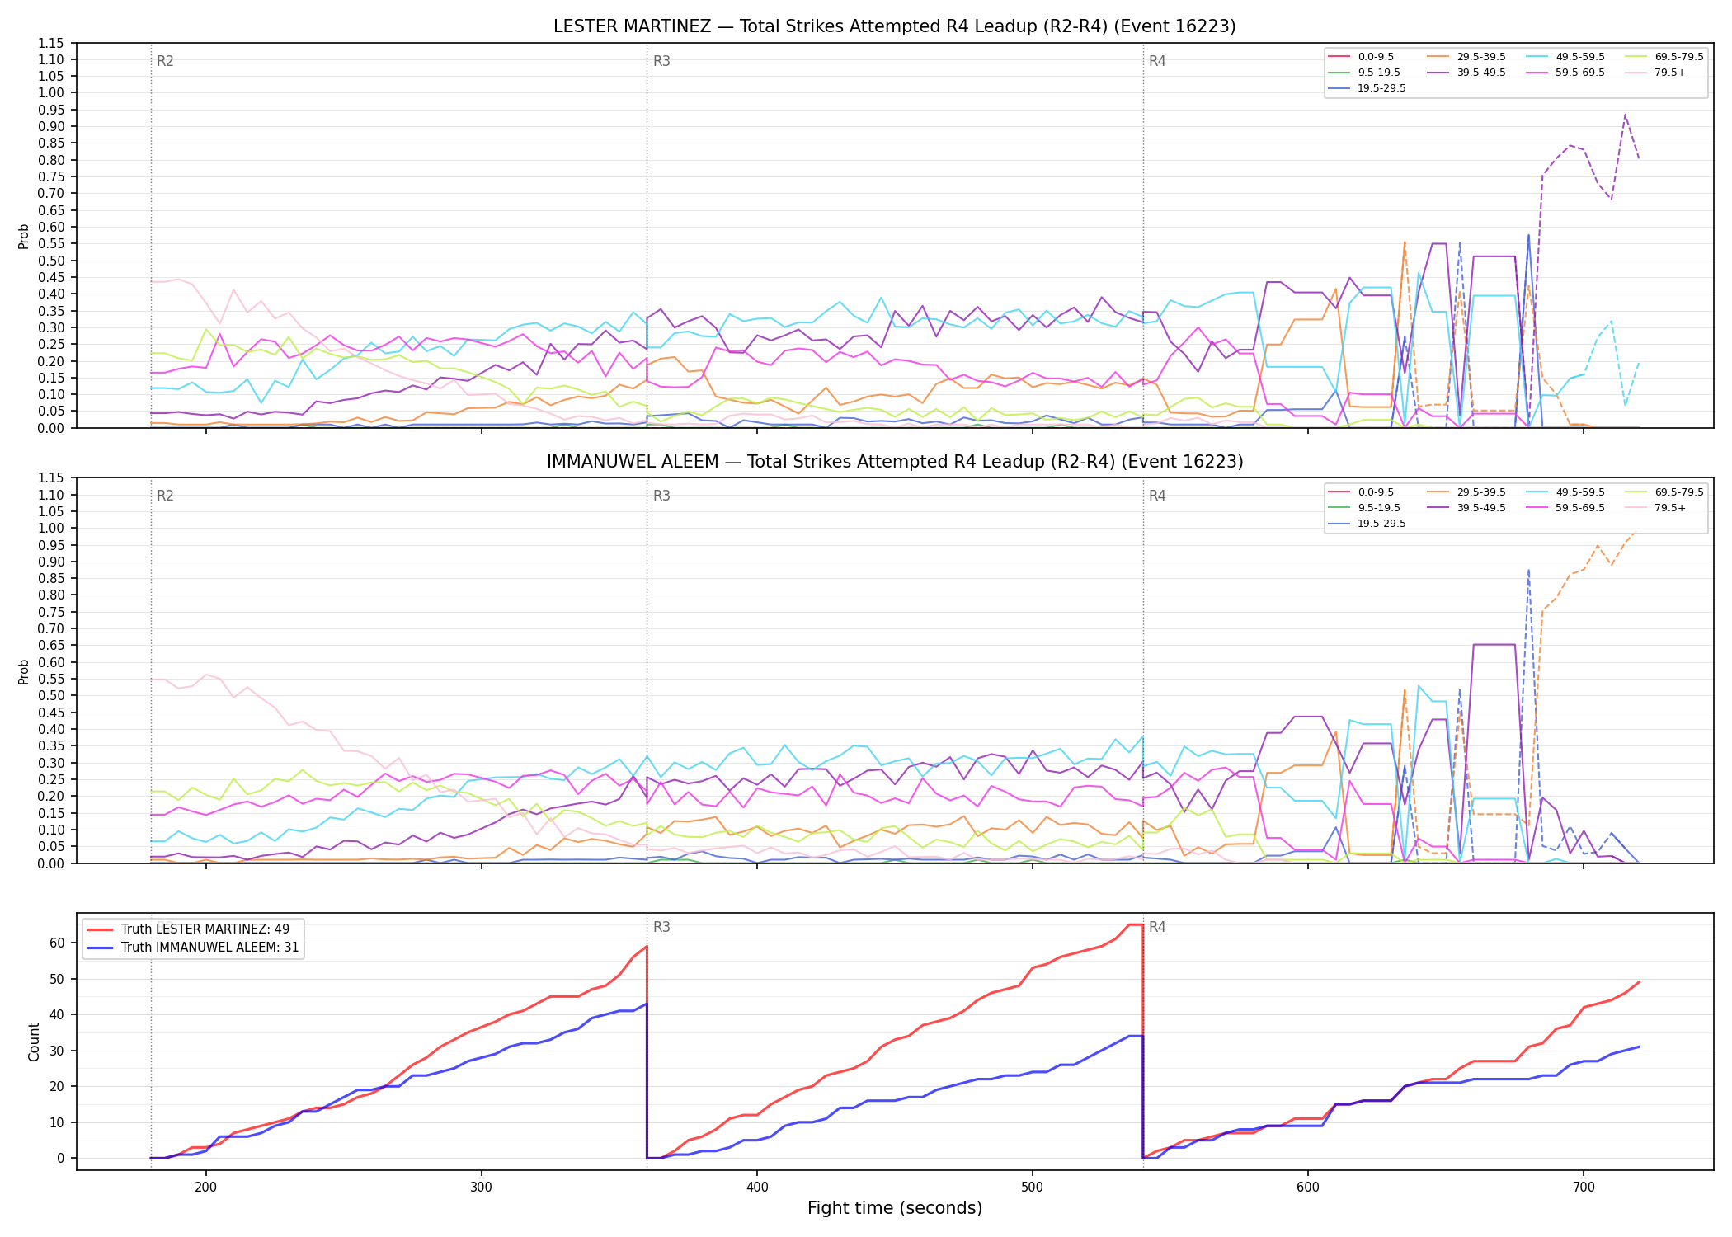Click the 'Count' y-axis label
The image size is (1732, 1237).
click(34, 1042)
